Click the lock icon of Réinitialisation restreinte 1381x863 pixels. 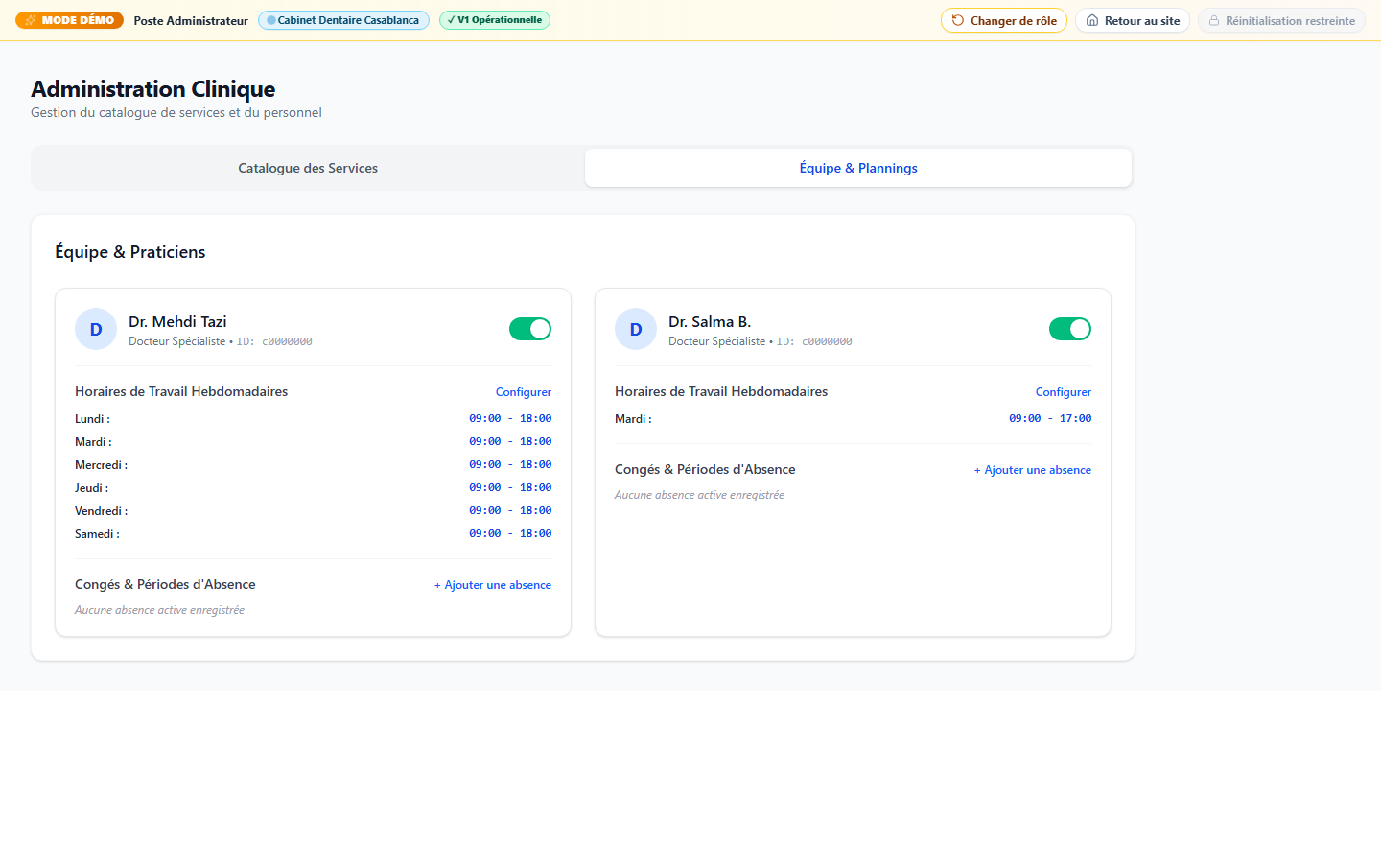click(1213, 20)
